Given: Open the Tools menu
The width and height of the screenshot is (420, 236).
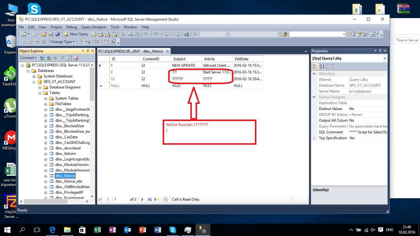Looking at the screenshot, I should 115,27.
